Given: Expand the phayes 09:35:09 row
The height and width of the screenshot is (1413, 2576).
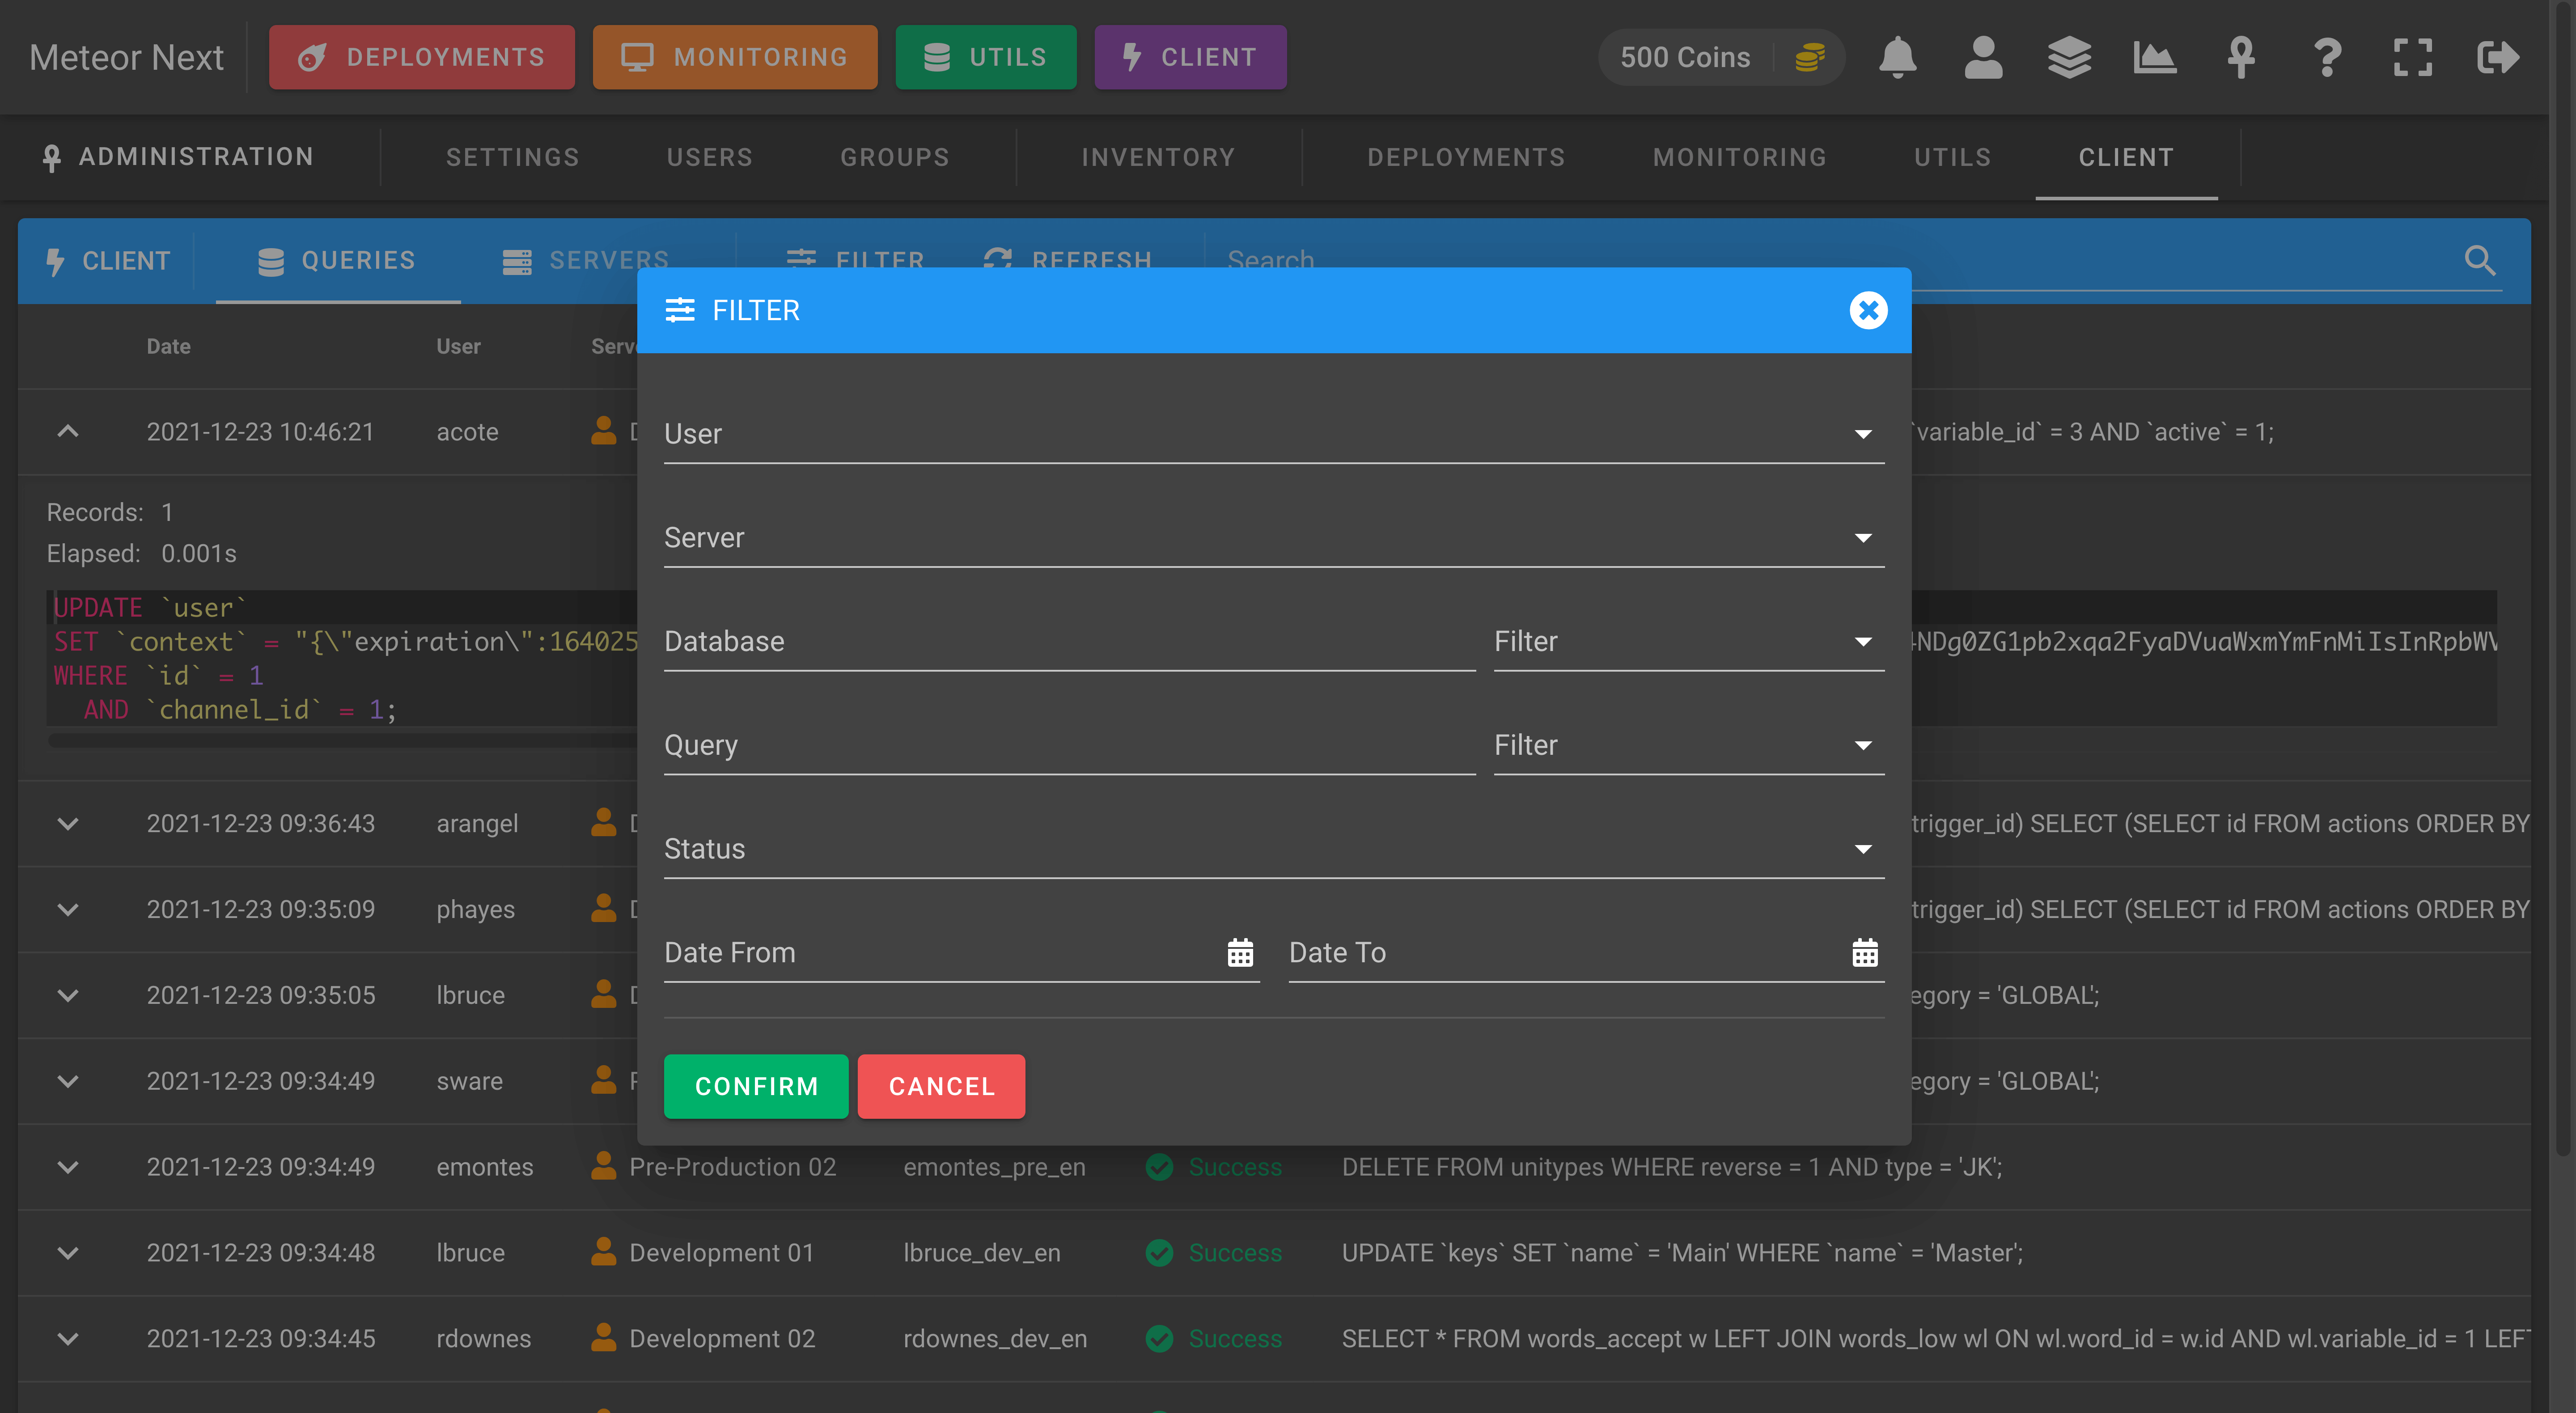Looking at the screenshot, I should [x=68, y=910].
